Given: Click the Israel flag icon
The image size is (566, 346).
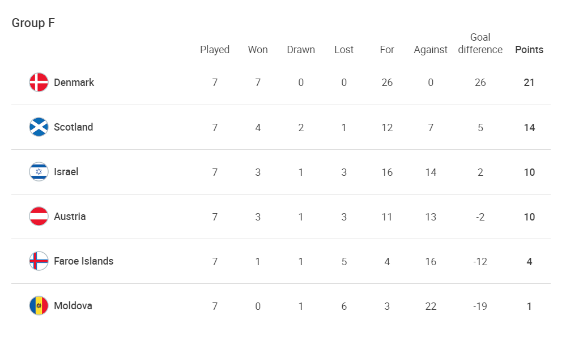Looking at the screenshot, I should (39, 172).
